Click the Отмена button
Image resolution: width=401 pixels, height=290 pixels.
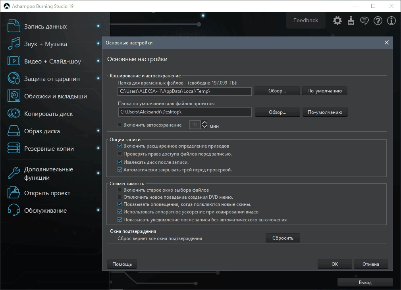pyautogui.click(x=371, y=264)
